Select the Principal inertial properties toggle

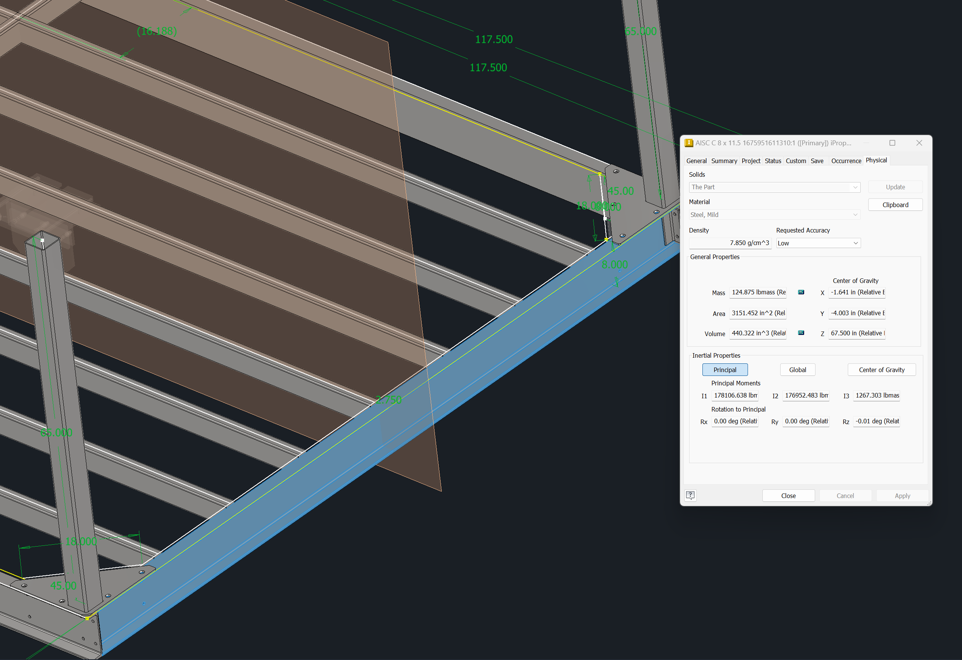click(x=725, y=369)
